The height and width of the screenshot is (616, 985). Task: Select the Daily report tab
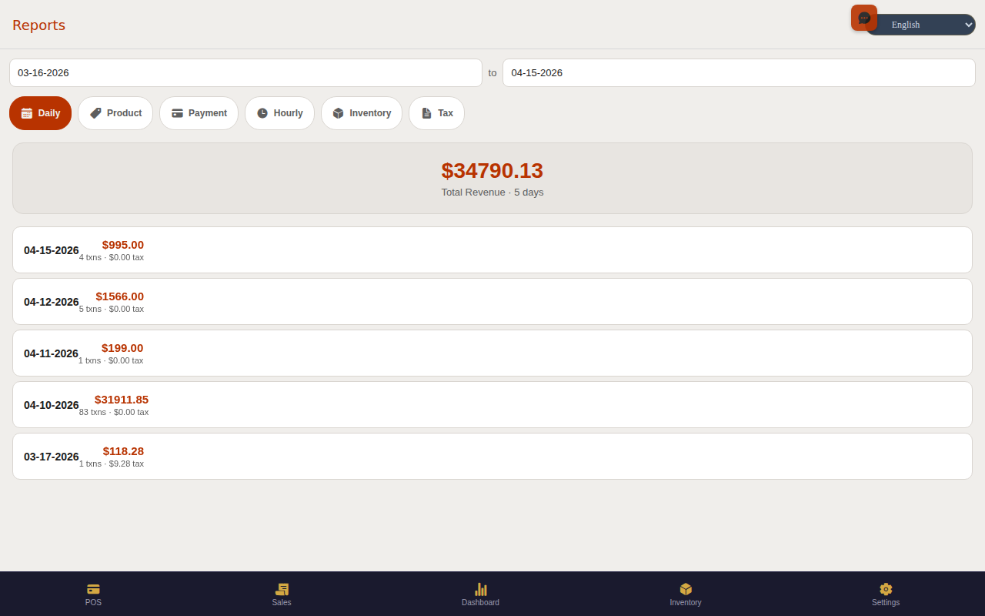coord(40,112)
